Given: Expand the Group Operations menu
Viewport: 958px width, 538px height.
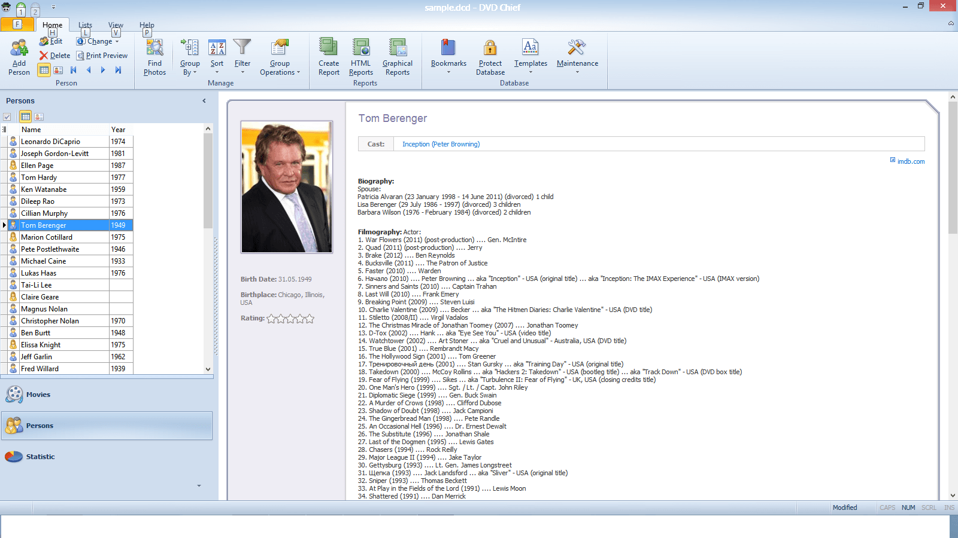Looking at the screenshot, I should pyautogui.click(x=280, y=57).
